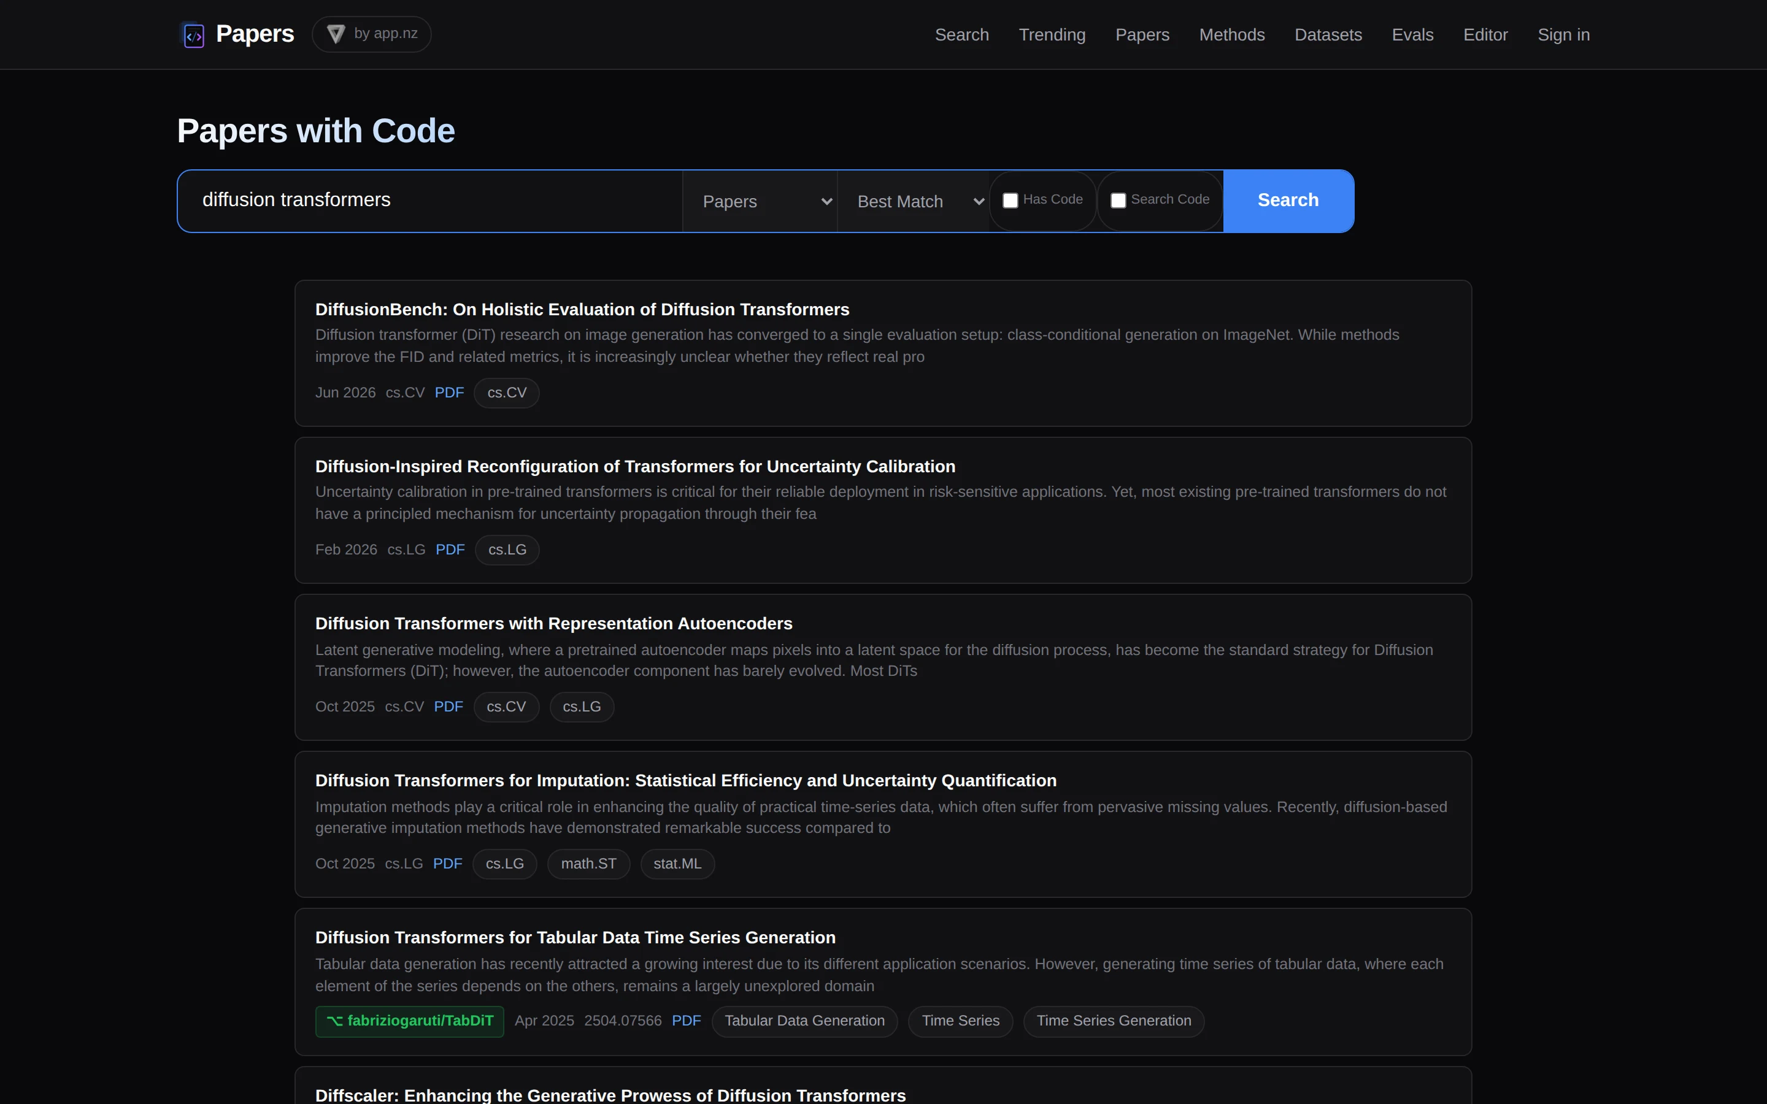Go to the Datasets navigation item
Screen dimensions: 1767x1104
coord(1328,35)
